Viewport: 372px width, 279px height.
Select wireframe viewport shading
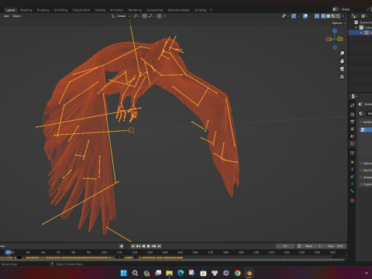click(323, 16)
